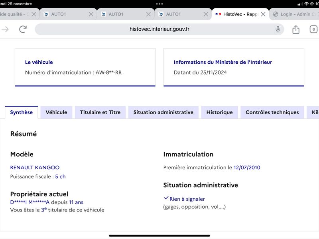Click the 'Rien à signaler' status text

point(187,199)
